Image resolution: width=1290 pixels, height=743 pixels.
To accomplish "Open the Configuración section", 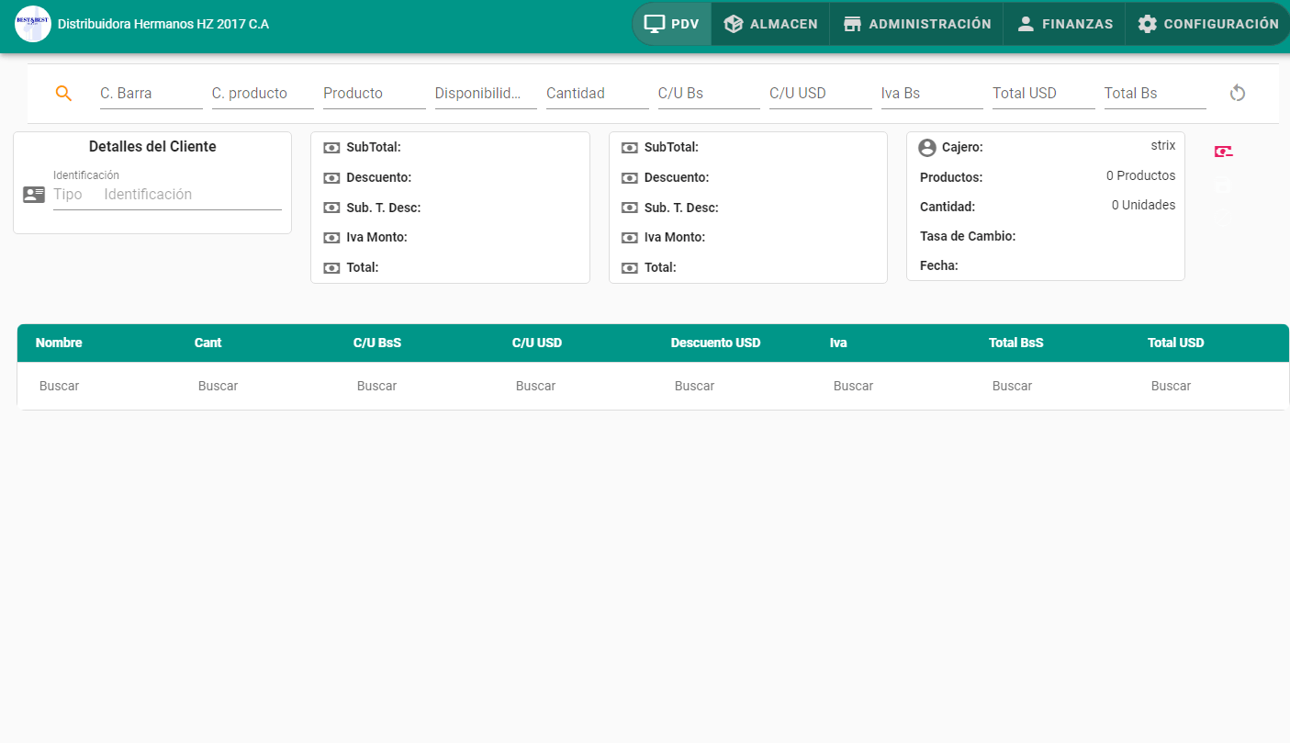I will point(1207,24).
